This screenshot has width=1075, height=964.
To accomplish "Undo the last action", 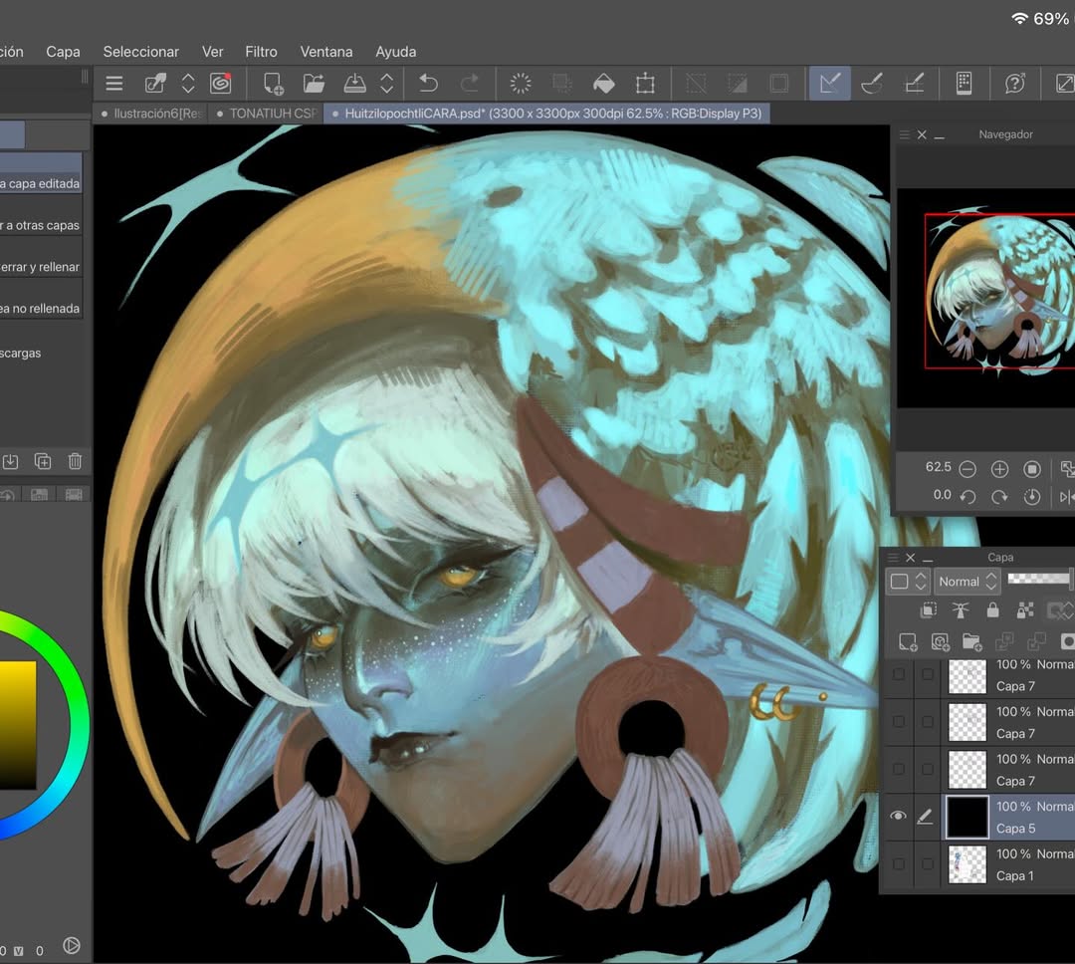I will (428, 84).
